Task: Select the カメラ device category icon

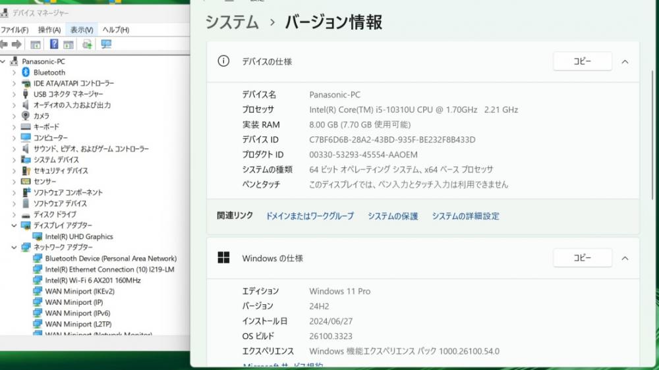Action: [26, 115]
